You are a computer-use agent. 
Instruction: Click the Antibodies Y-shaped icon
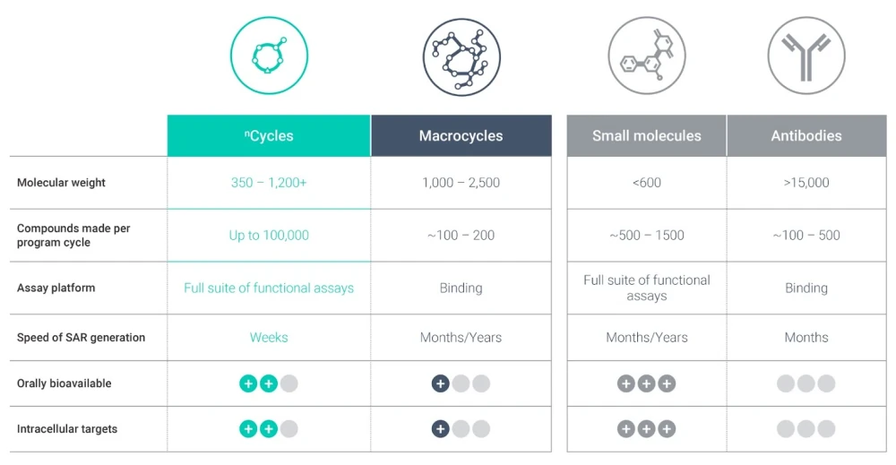pyautogui.click(x=806, y=56)
